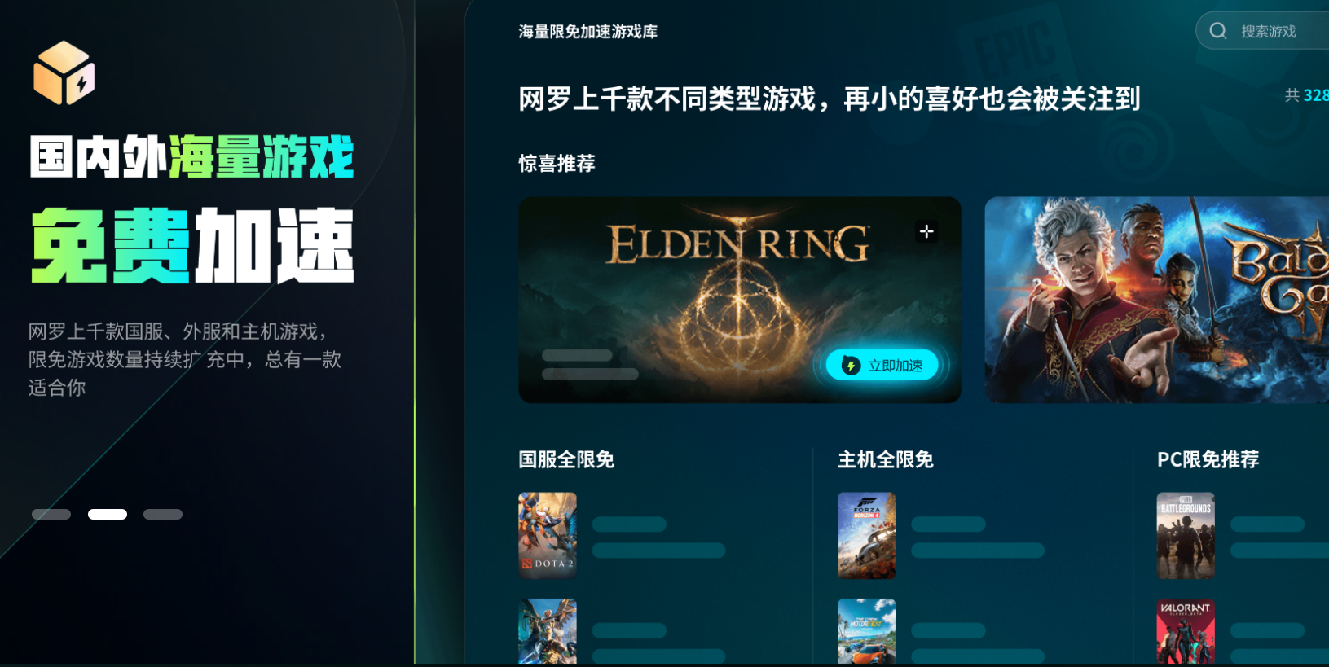The width and height of the screenshot is (1329, 667).
Task: Open the Forza Horizon 4 cover
Action: point(867,535)
